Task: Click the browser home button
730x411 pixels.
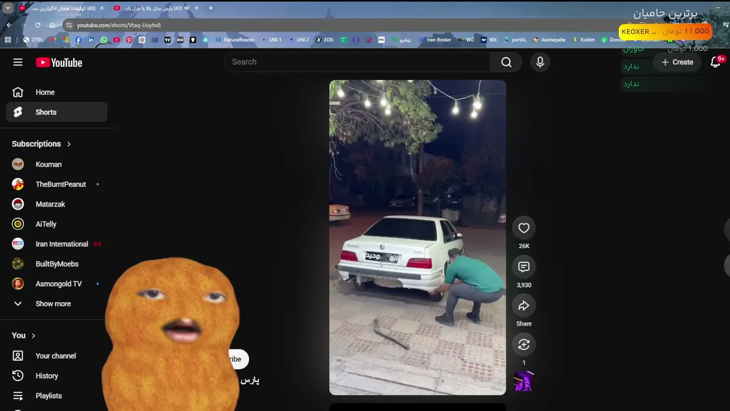Action: (52, 25)
